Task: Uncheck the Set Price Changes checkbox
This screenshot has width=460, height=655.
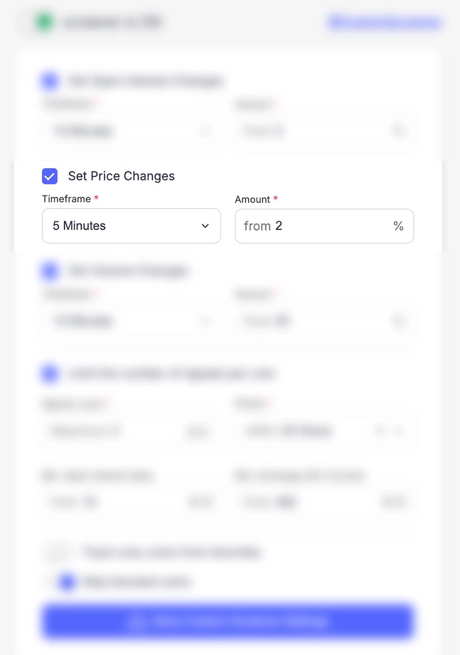Action: (x=50, y=176)
